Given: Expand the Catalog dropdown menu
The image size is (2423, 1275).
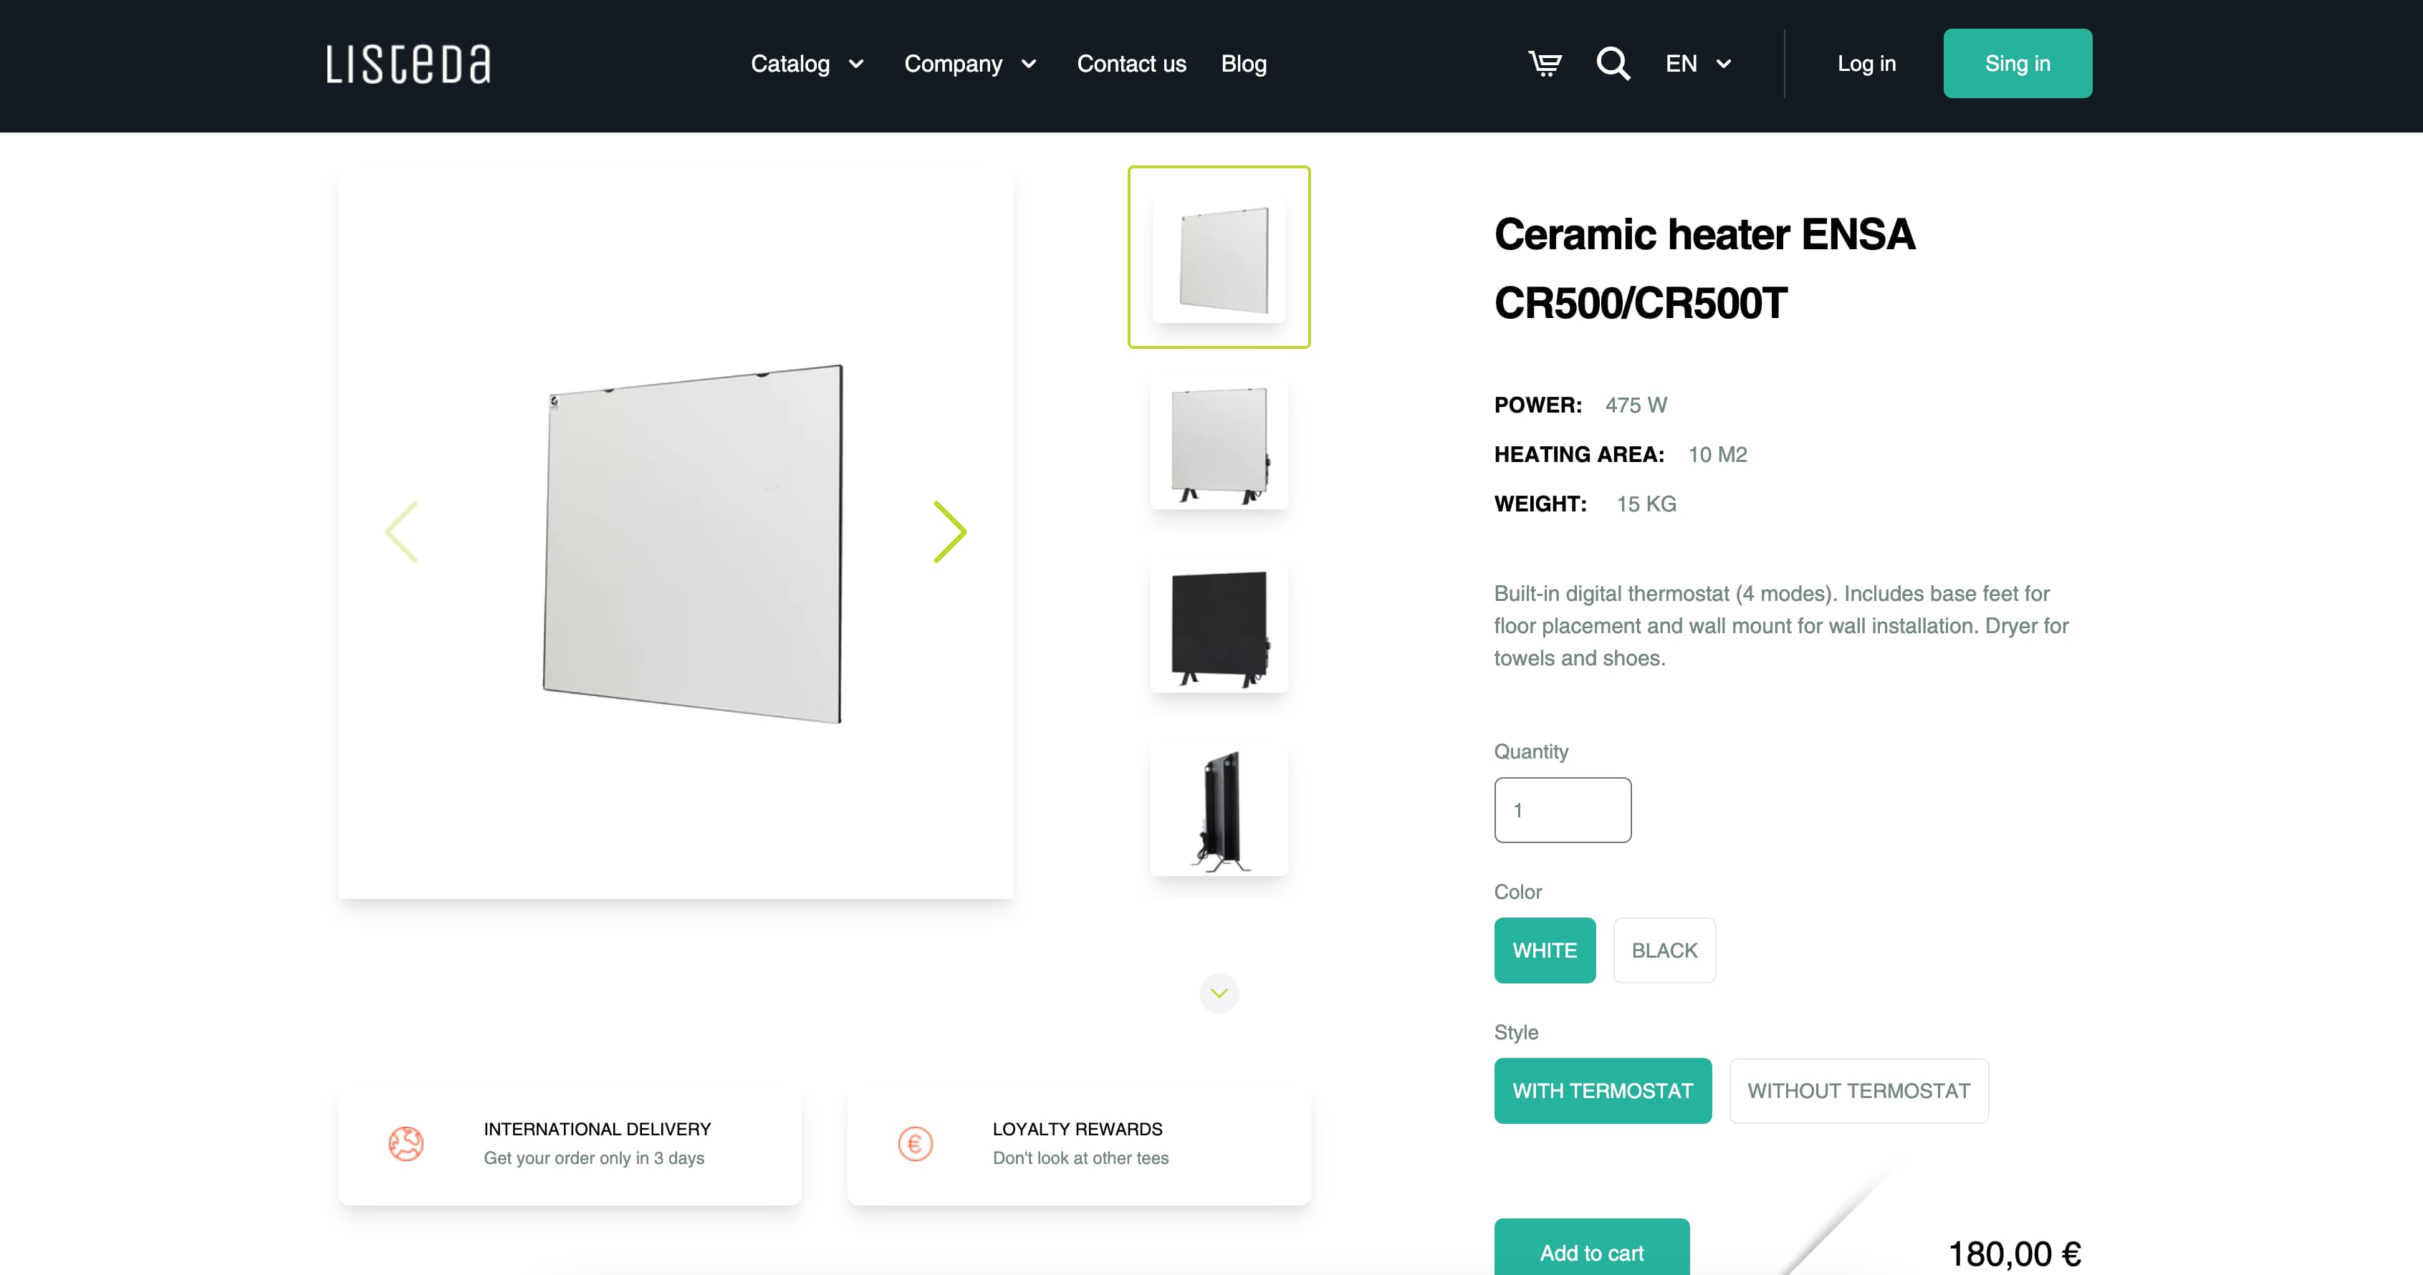Looking at the screenshot, I should (807, 64).
